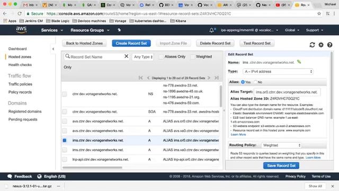Viewport: 339px width, 191px height.
Task: Expand the Resource Groups menu
Action: point(90,30)
